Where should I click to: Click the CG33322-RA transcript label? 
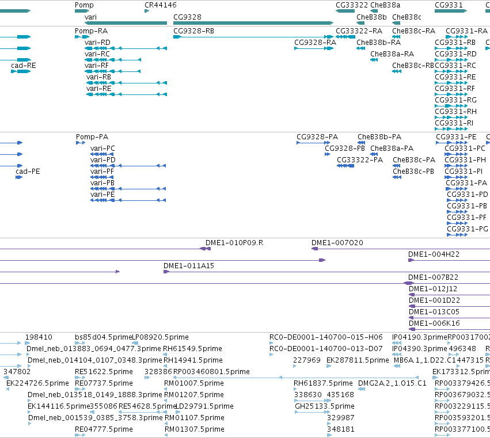pyautogui.click(x=359, y=31)
